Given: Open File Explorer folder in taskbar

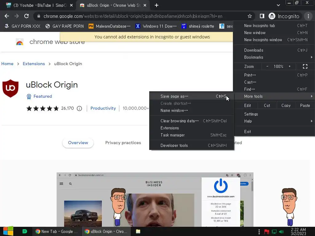Looking at the screenshot, I should click(x=138, y=231).
